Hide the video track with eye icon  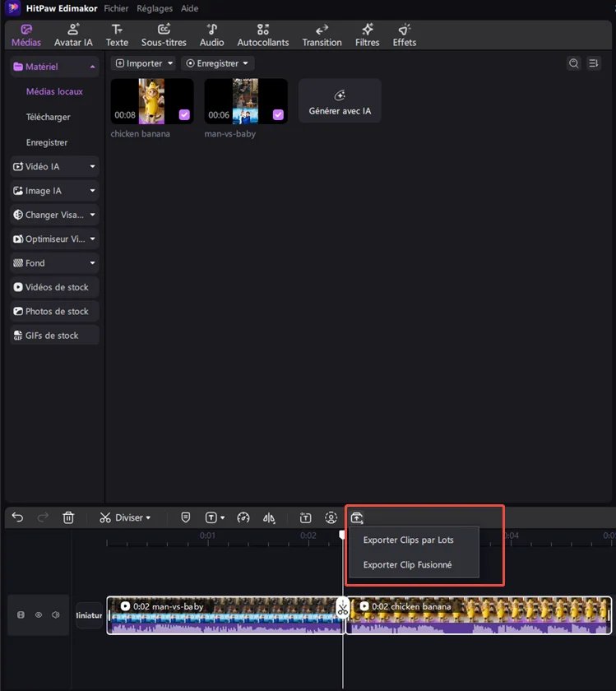pyautogui.click(x=38, y=614)
